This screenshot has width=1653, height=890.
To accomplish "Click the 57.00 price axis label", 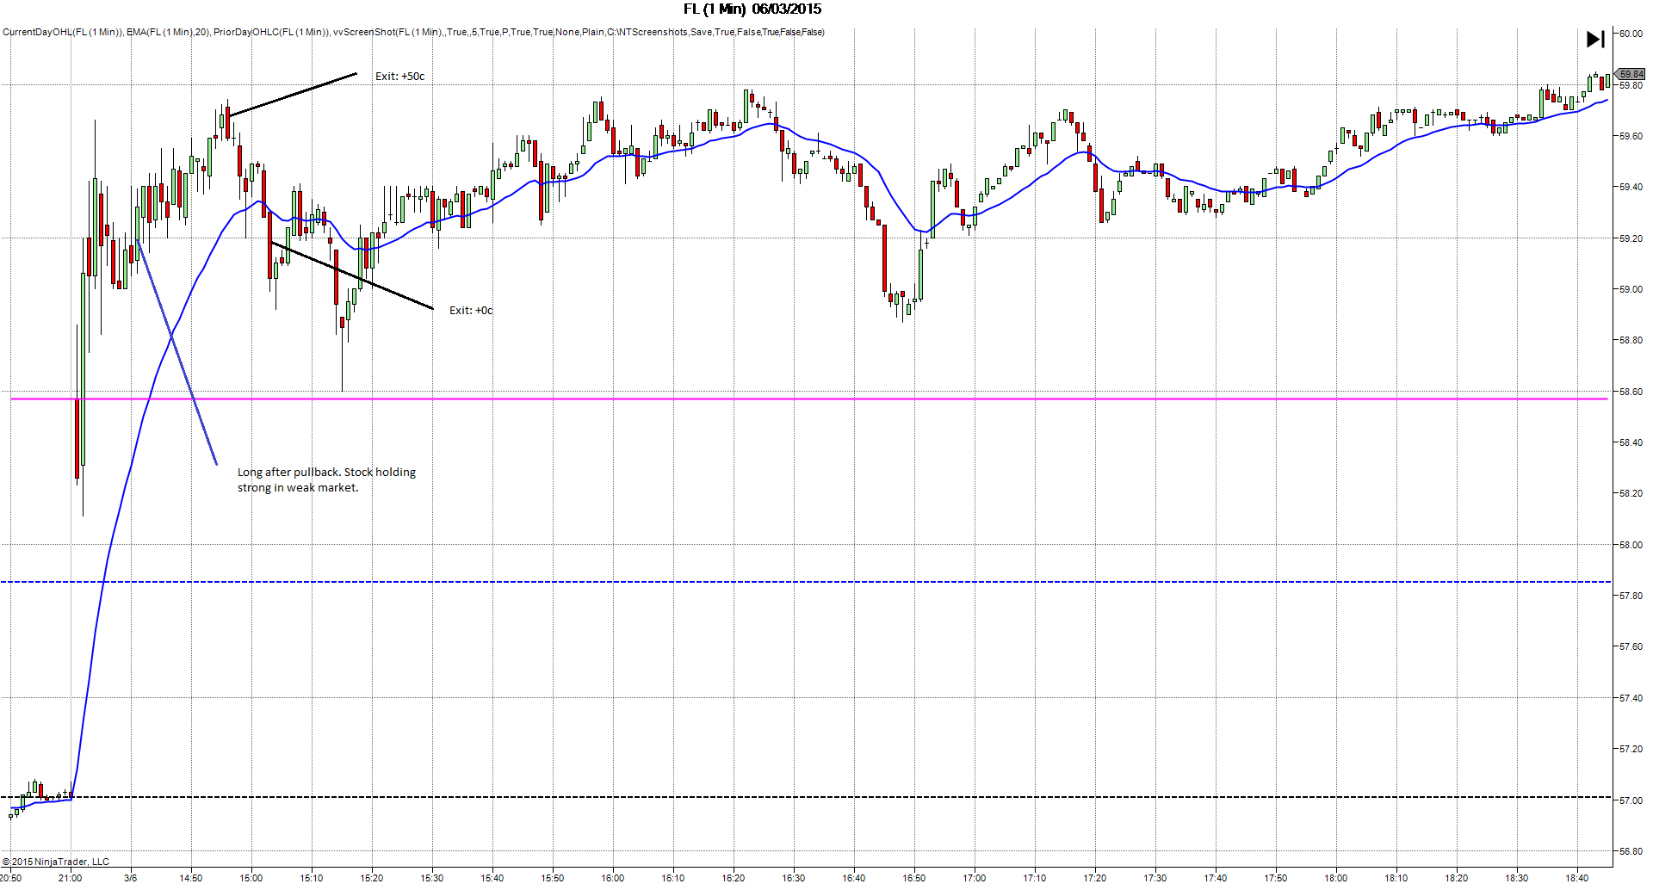I will [1631, 800].
